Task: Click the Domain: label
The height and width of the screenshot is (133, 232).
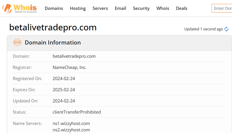Action: (x=21, y=56)
